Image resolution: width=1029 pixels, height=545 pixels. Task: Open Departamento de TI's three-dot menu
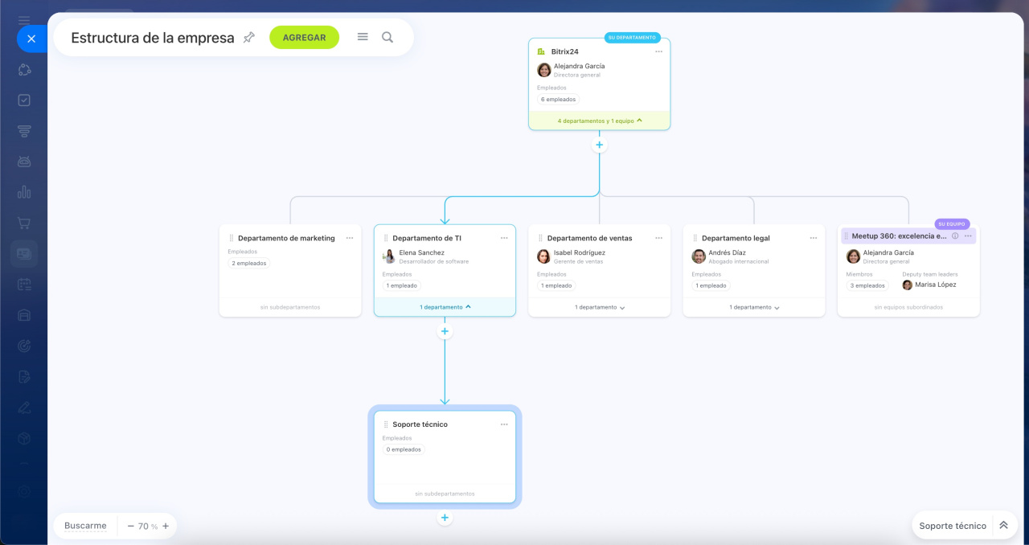pyautogui.click(x=504, y=238)
